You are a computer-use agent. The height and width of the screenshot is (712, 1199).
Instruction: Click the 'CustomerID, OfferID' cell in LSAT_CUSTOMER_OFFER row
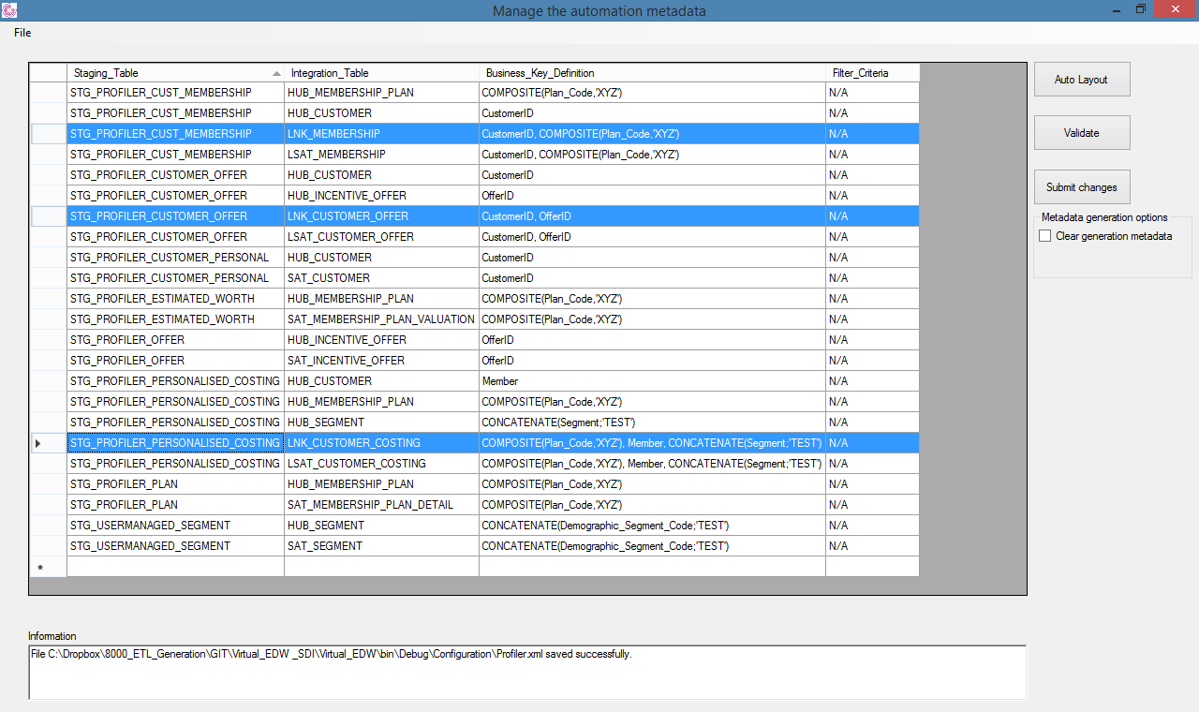[652, 237]
